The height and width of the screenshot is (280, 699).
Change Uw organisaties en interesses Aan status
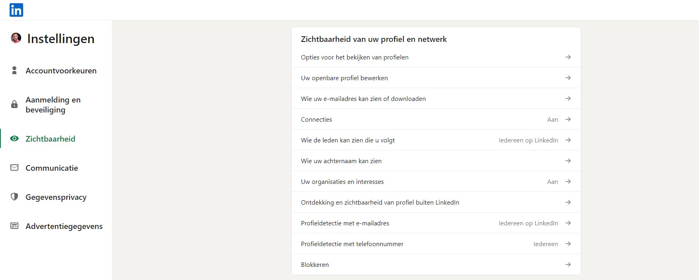tap(552, 182)
